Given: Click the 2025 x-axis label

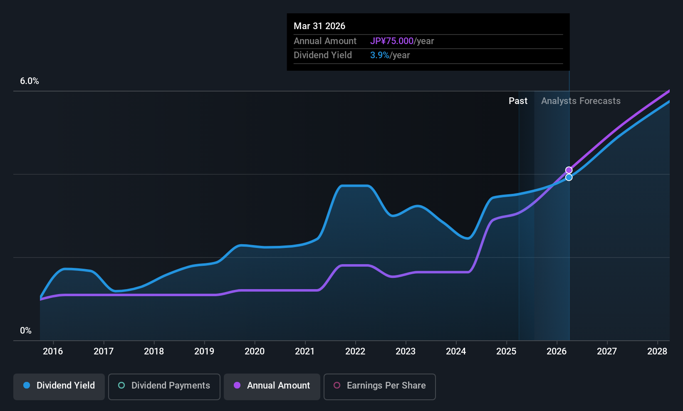Looking at the screenshot, I should pyautogui.click(x=506, y=352).
